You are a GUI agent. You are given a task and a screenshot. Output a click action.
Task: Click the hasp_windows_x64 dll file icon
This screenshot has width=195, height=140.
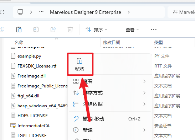[13, 106]
